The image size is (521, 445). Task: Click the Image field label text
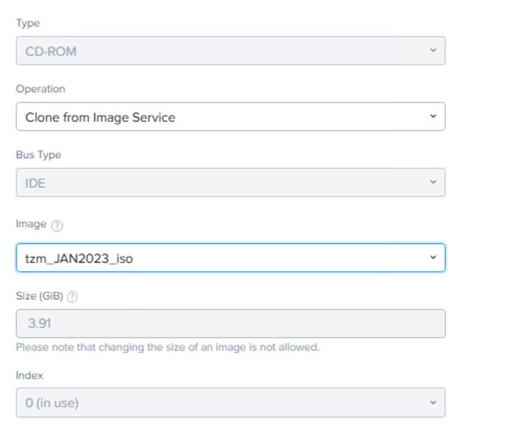click(x=31, y=224)
